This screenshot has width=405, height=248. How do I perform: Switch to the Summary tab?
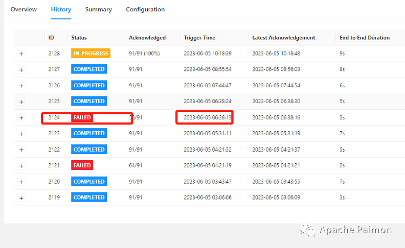pos(99,10)
